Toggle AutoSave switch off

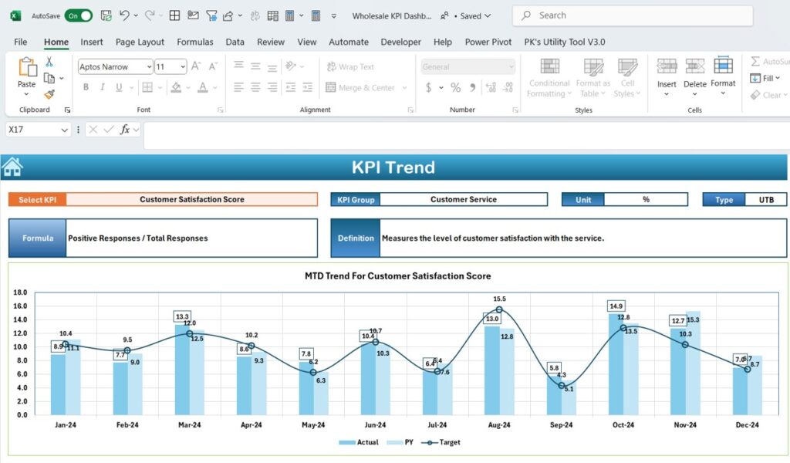79,15
